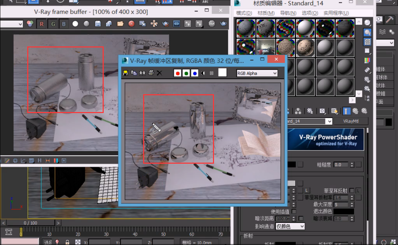This screenshot has width=398, height=245.
Task: Open the load image folder icon
Action: coord(120,24)
